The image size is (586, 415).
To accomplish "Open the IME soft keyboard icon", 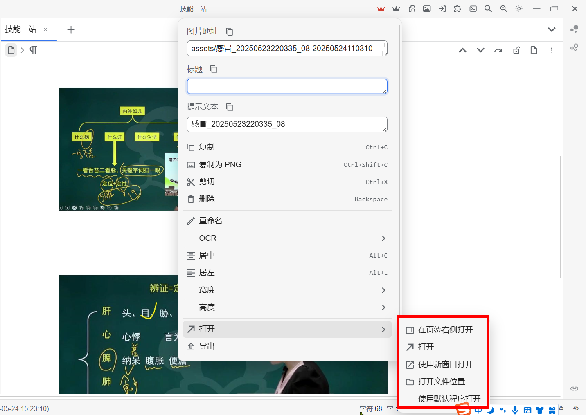I will point(527,410).
